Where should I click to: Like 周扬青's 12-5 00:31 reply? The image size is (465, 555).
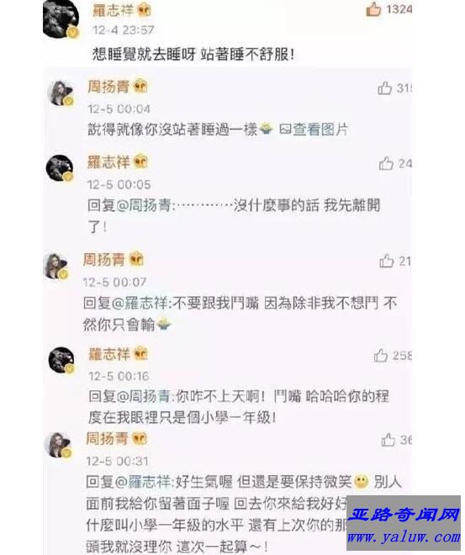(x=388, y=440)
